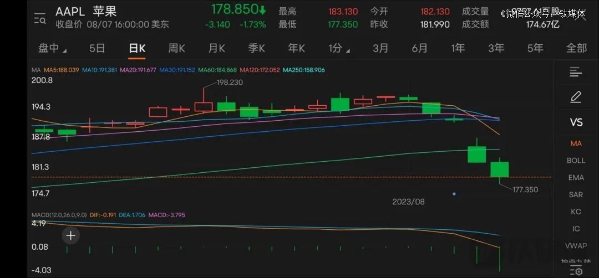Image resolution: width=599 pixels, height=278 pixels.
Task: Select the 日K daily candlestick tab
Action: 137,48
